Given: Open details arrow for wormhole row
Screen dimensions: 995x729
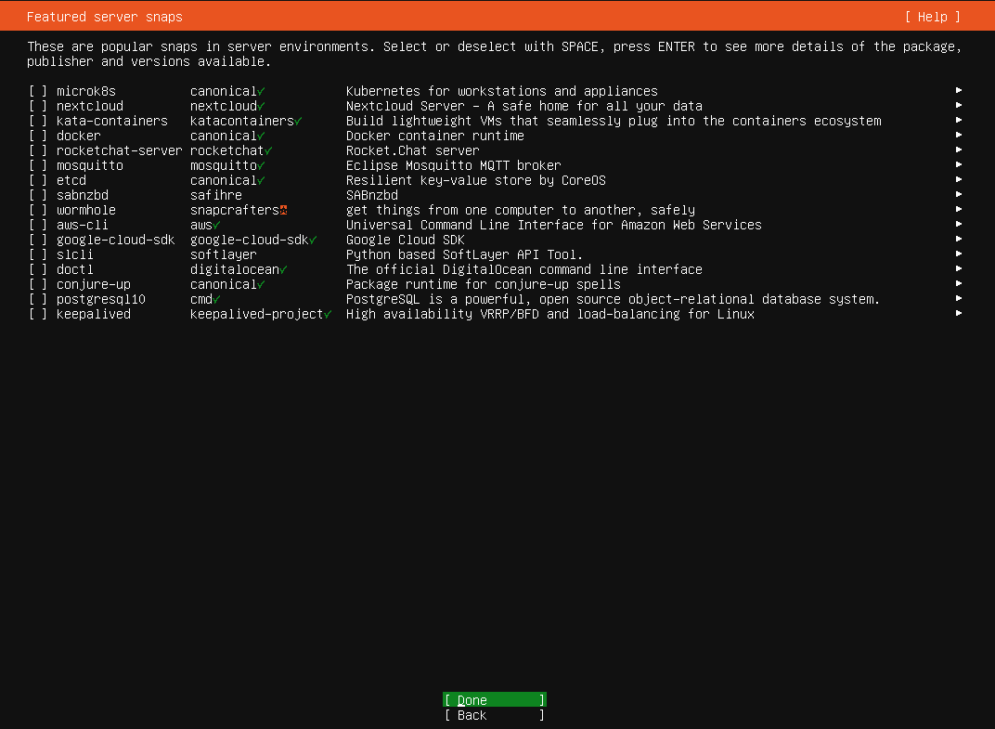Looking at the screenshot, I should 959,209.
